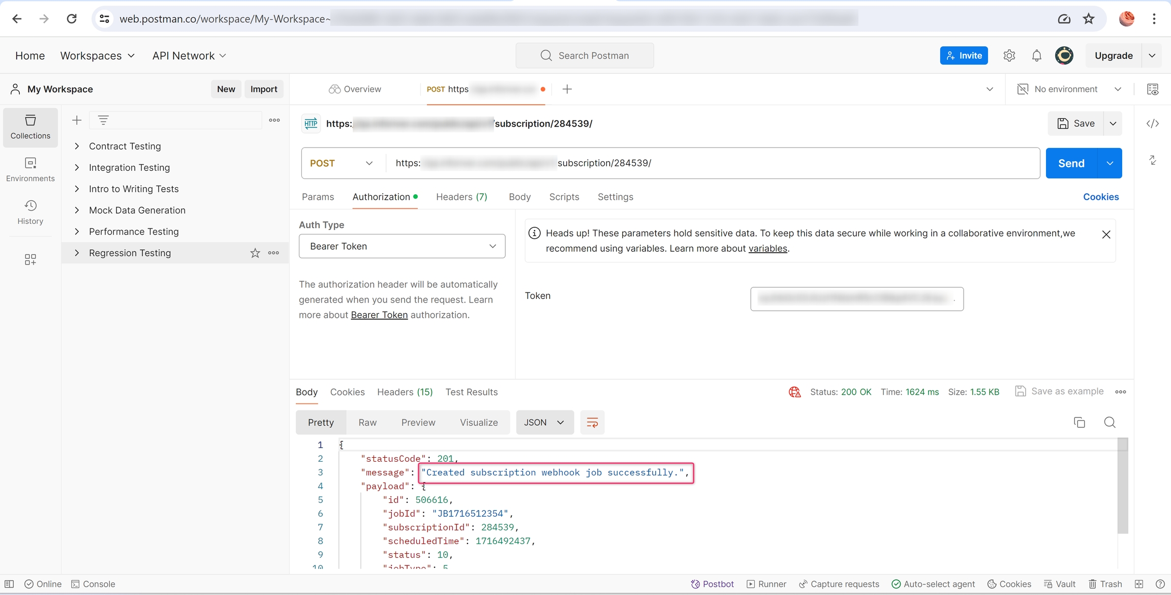Open the variables link in the warning
Screen dimensions: 1171x595
pos(767,248)
